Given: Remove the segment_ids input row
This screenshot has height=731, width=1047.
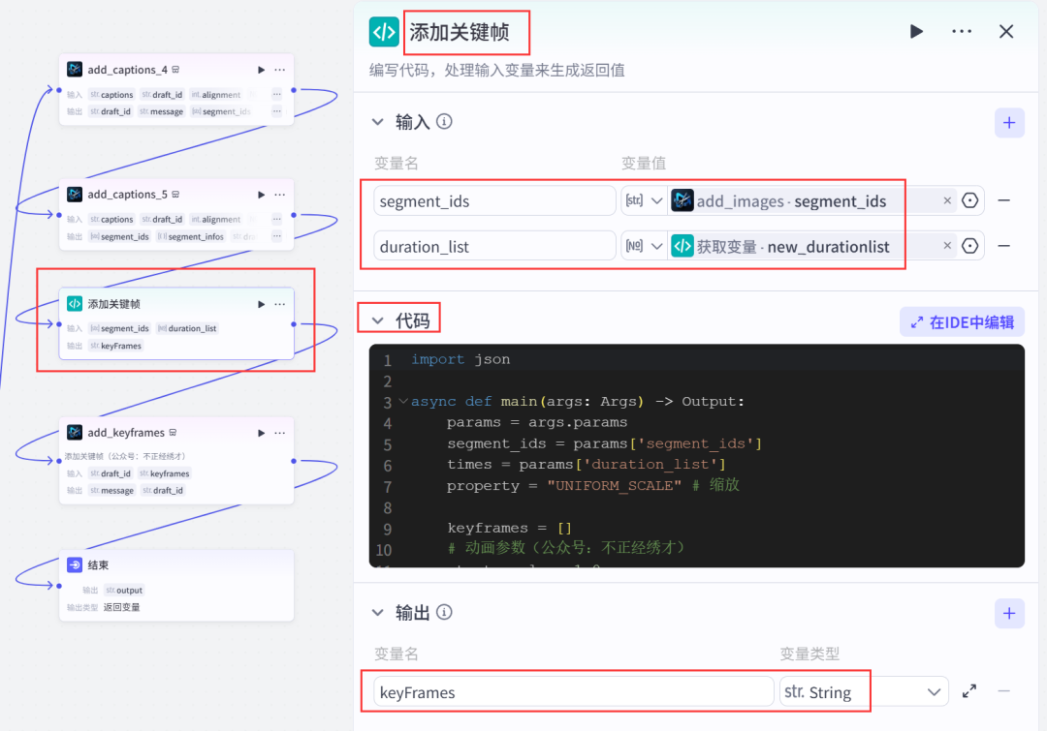Looking at the screenshot, I should coord(1004,201).
